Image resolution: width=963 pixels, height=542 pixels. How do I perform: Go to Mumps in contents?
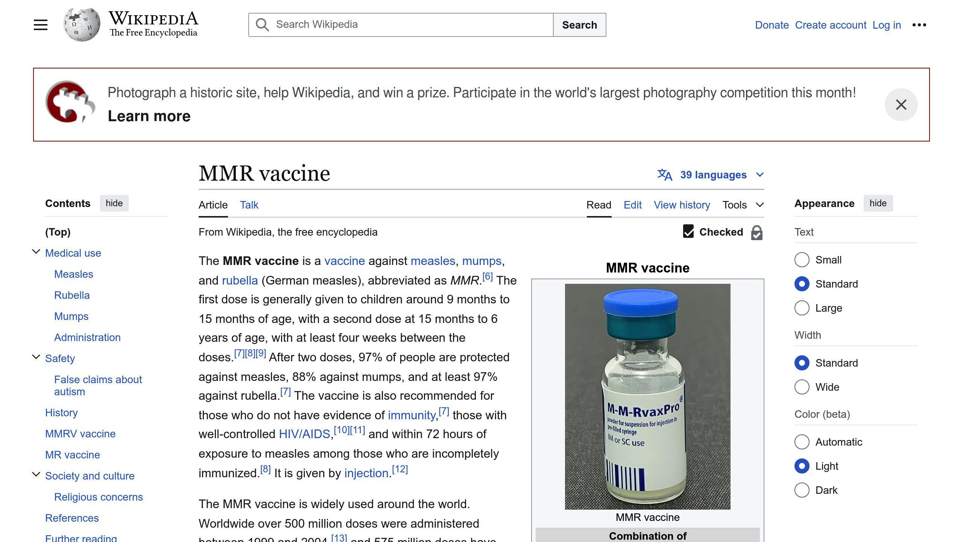pos(71,316)
